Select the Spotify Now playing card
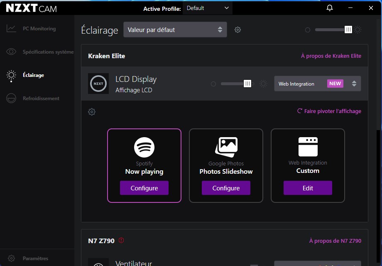The height and width of the screenshot is (266, 382). click(144, 165)
